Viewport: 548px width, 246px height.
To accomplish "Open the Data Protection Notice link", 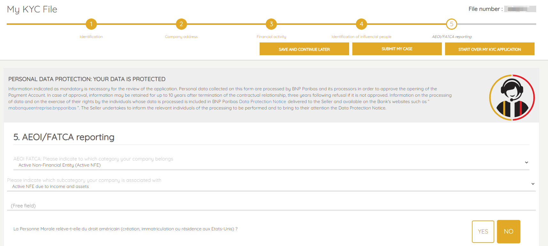I will (x=262, y=102).
